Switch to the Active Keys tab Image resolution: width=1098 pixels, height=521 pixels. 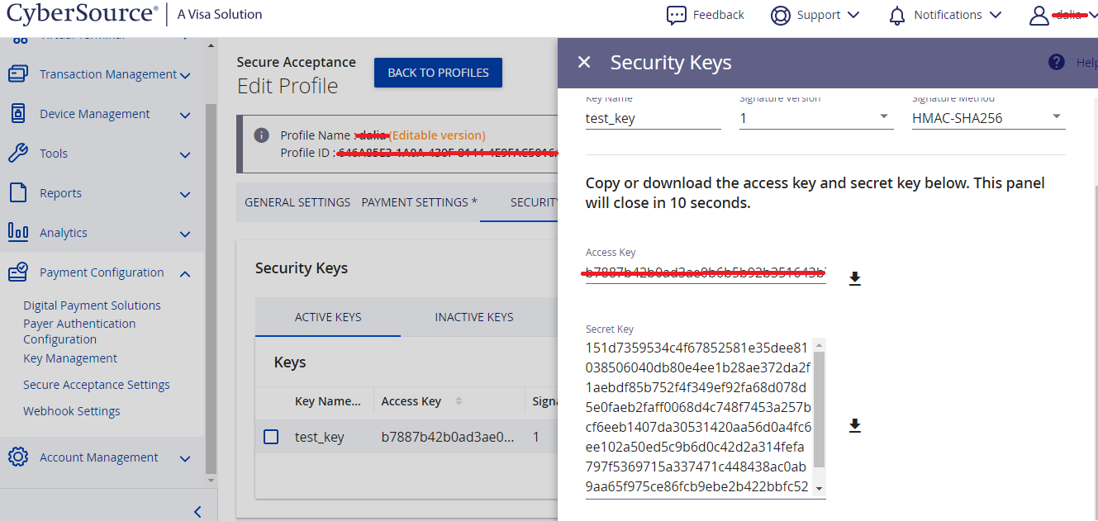[x=328, y=317]
